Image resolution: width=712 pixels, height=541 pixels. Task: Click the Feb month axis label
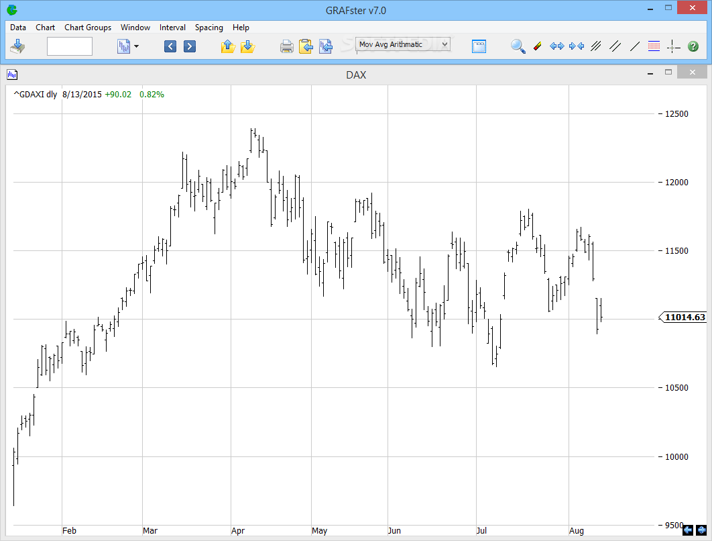[70, 530]
